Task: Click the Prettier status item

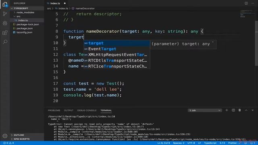Action: [x=235, y=143]
